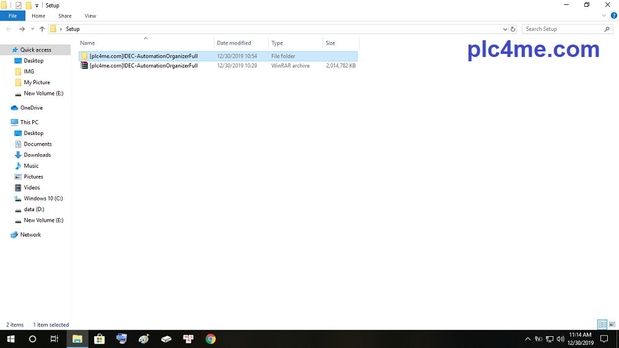Expand the ribbon with the chevron

(605, 15)
